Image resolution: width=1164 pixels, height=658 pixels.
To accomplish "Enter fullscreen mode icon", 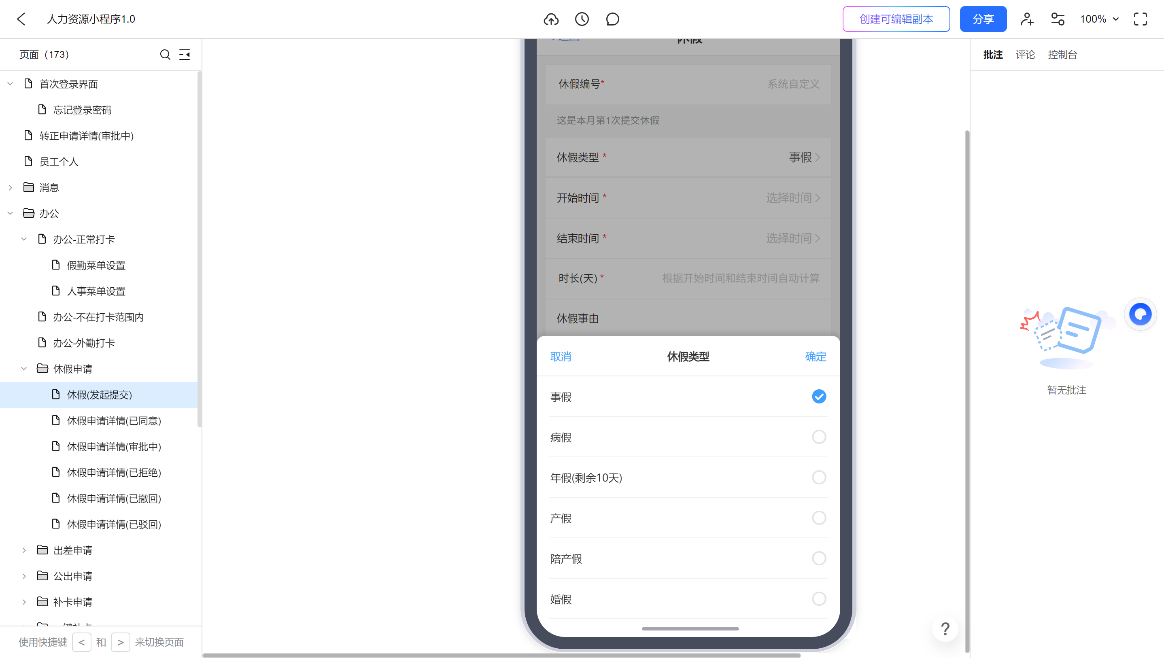I will pos(1140,19).
